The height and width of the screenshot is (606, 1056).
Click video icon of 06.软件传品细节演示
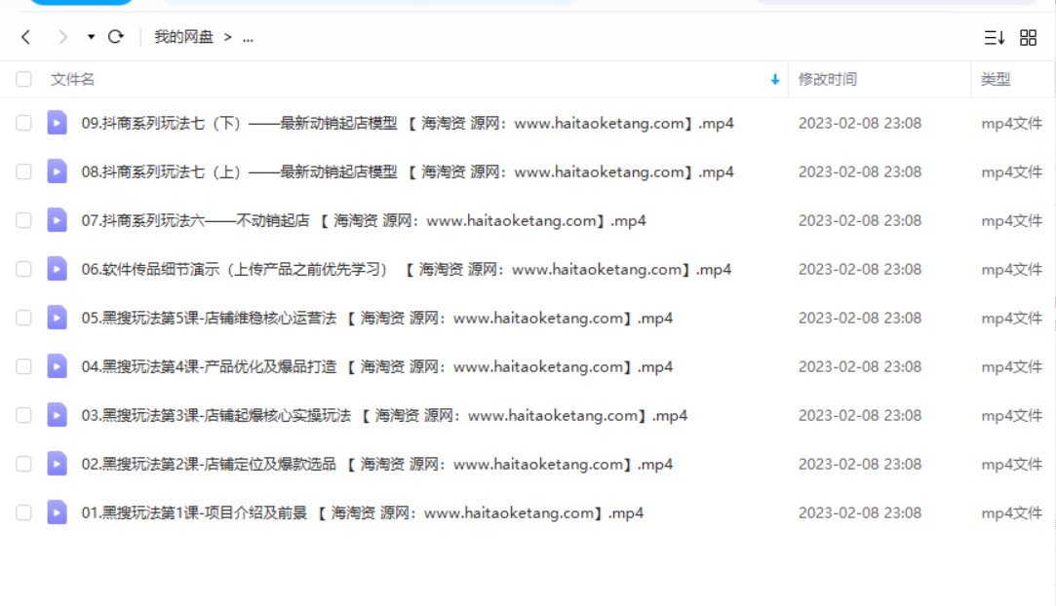pos(57,269)
